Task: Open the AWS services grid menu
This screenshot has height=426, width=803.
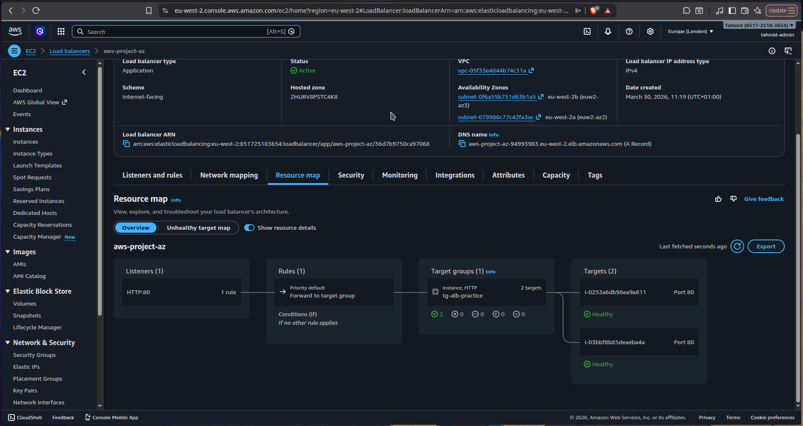Action: tap(61, 31)
